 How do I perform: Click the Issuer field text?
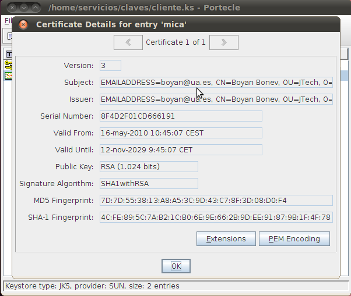216,99
